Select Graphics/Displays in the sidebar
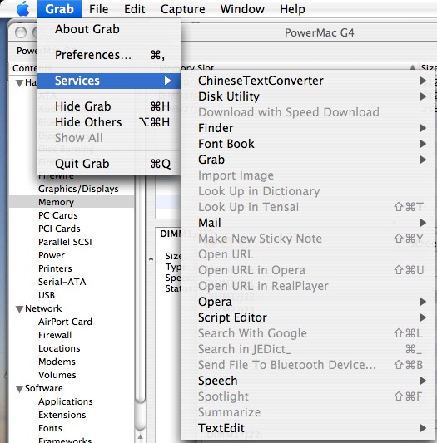The width and height of the screenshot is (437, 443). pos(78,189)
